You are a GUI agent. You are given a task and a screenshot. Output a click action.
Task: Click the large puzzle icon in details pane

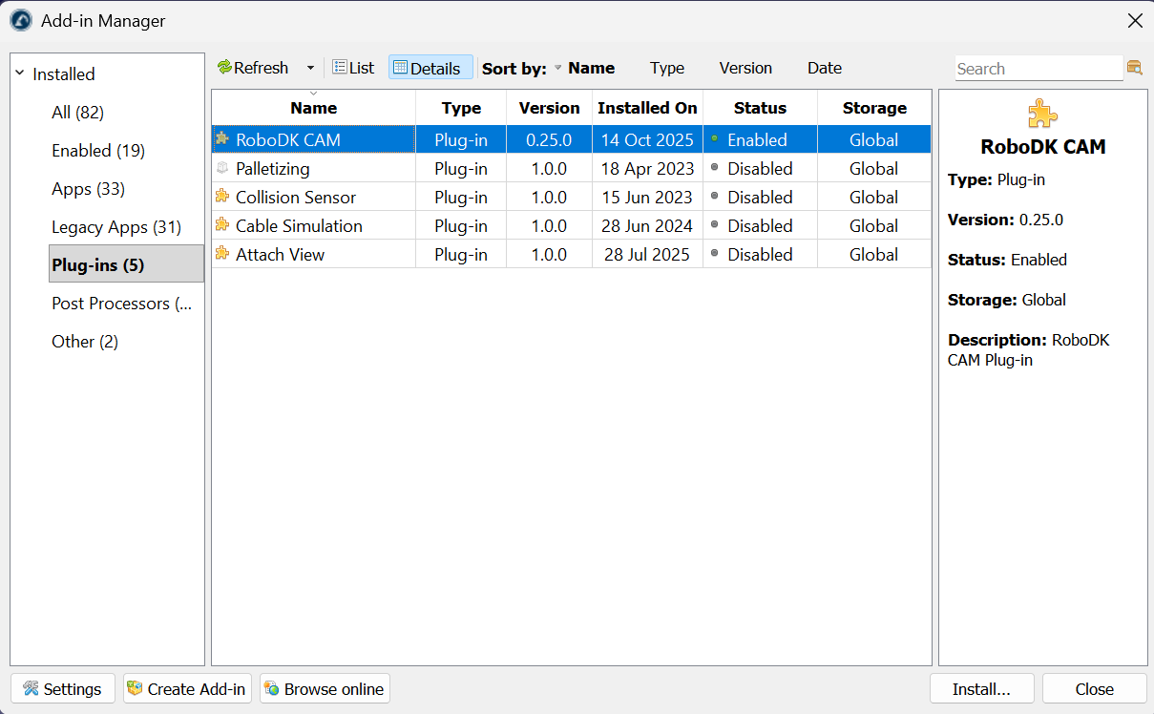coord(1042,114)
